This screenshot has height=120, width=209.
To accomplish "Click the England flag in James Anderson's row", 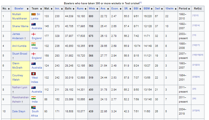I will [x=33, y=34].
